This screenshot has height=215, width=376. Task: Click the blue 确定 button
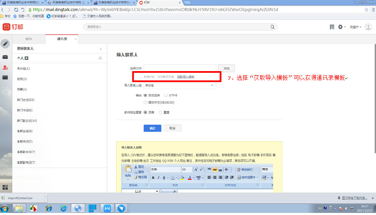tap(152, 128)
